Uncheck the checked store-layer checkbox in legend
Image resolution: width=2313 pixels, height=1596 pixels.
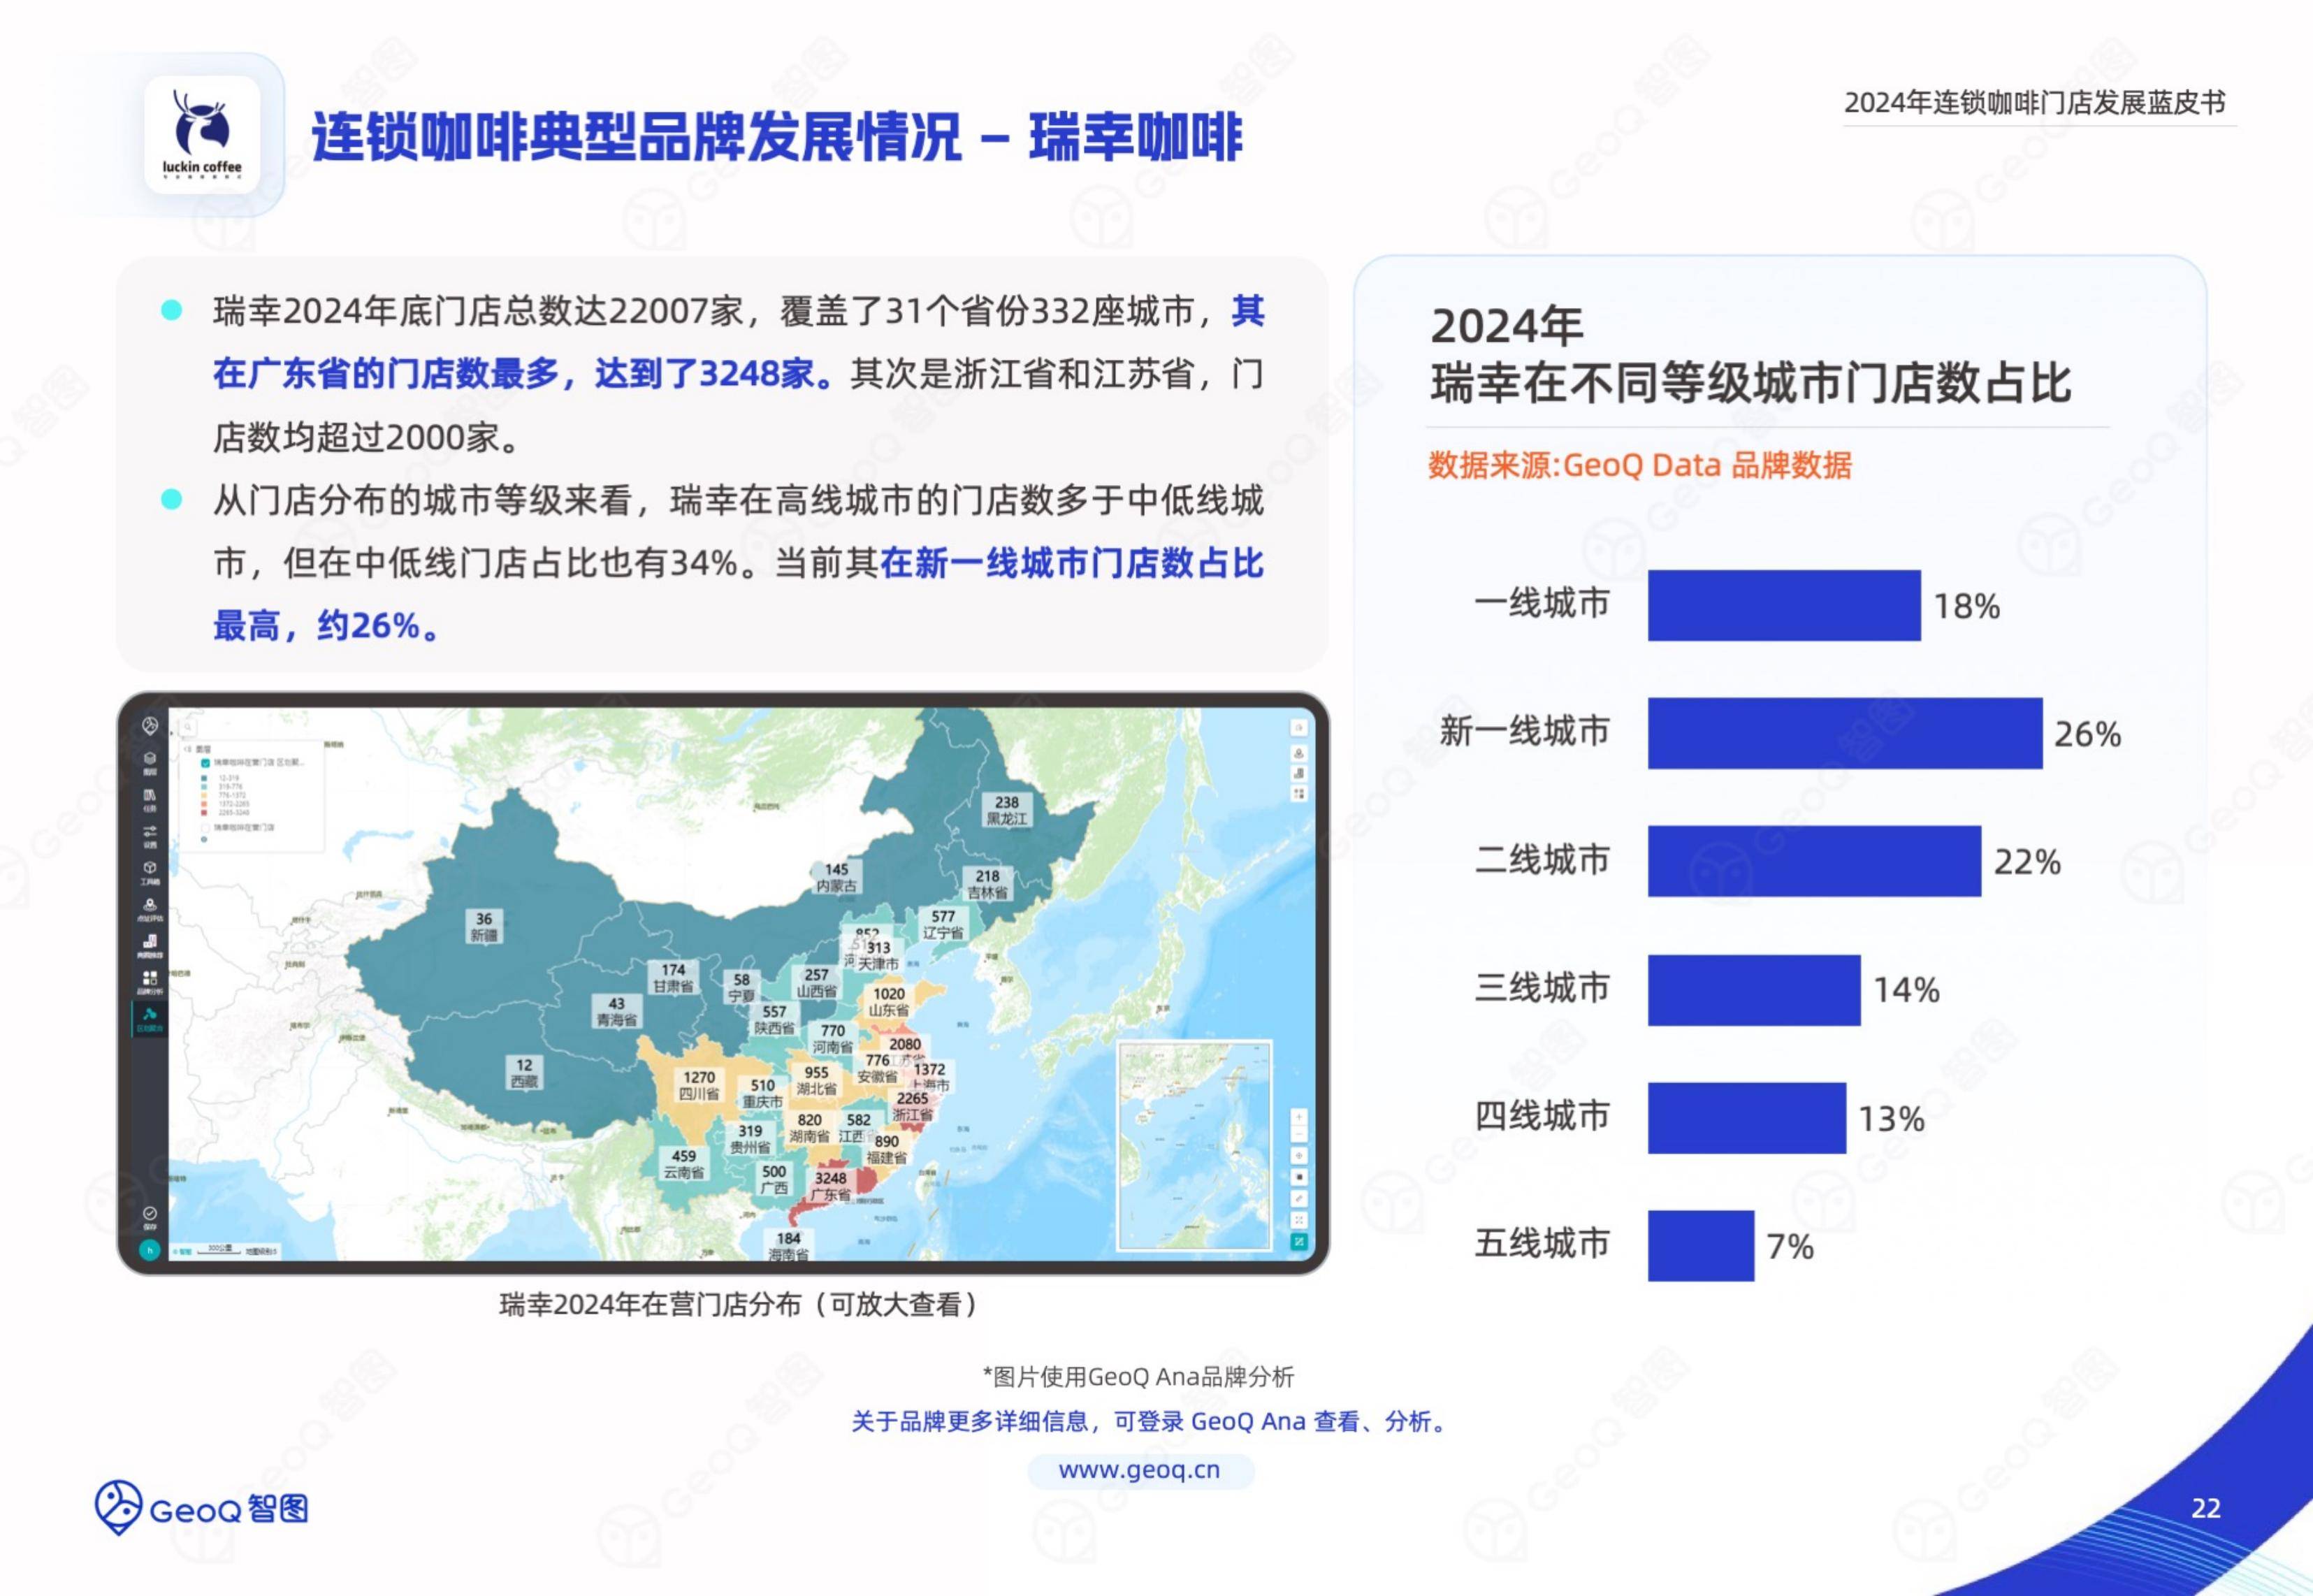click(x=205, y=763)
